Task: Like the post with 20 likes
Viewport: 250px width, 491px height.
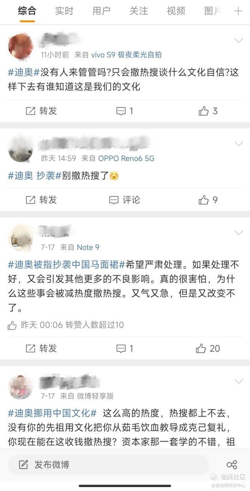Action: (208, 349)
